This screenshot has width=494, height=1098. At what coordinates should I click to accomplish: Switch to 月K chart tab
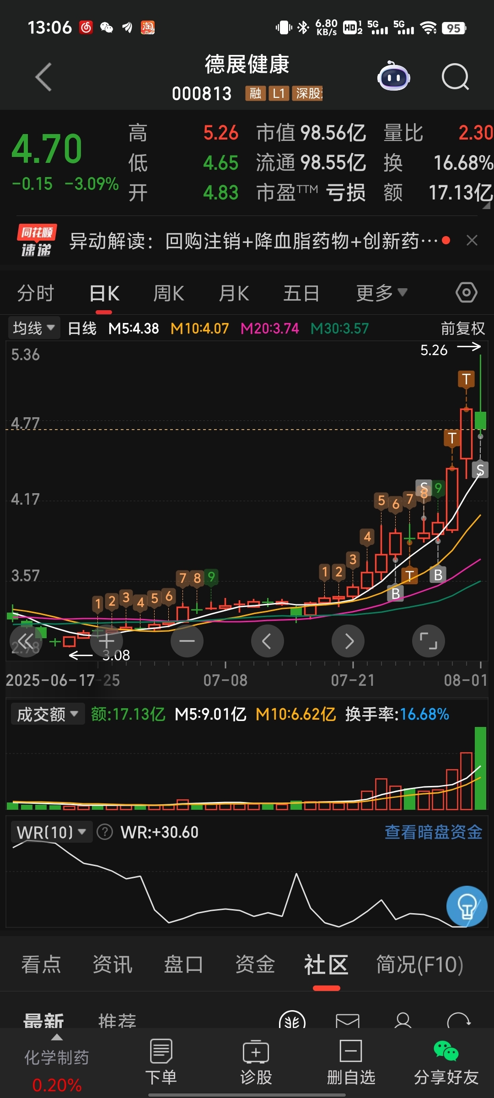(x=234, y=293)
